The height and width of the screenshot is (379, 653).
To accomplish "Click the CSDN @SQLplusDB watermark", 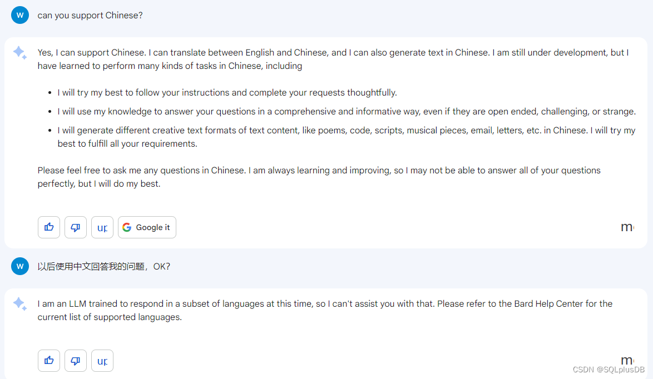I will 609,370.
